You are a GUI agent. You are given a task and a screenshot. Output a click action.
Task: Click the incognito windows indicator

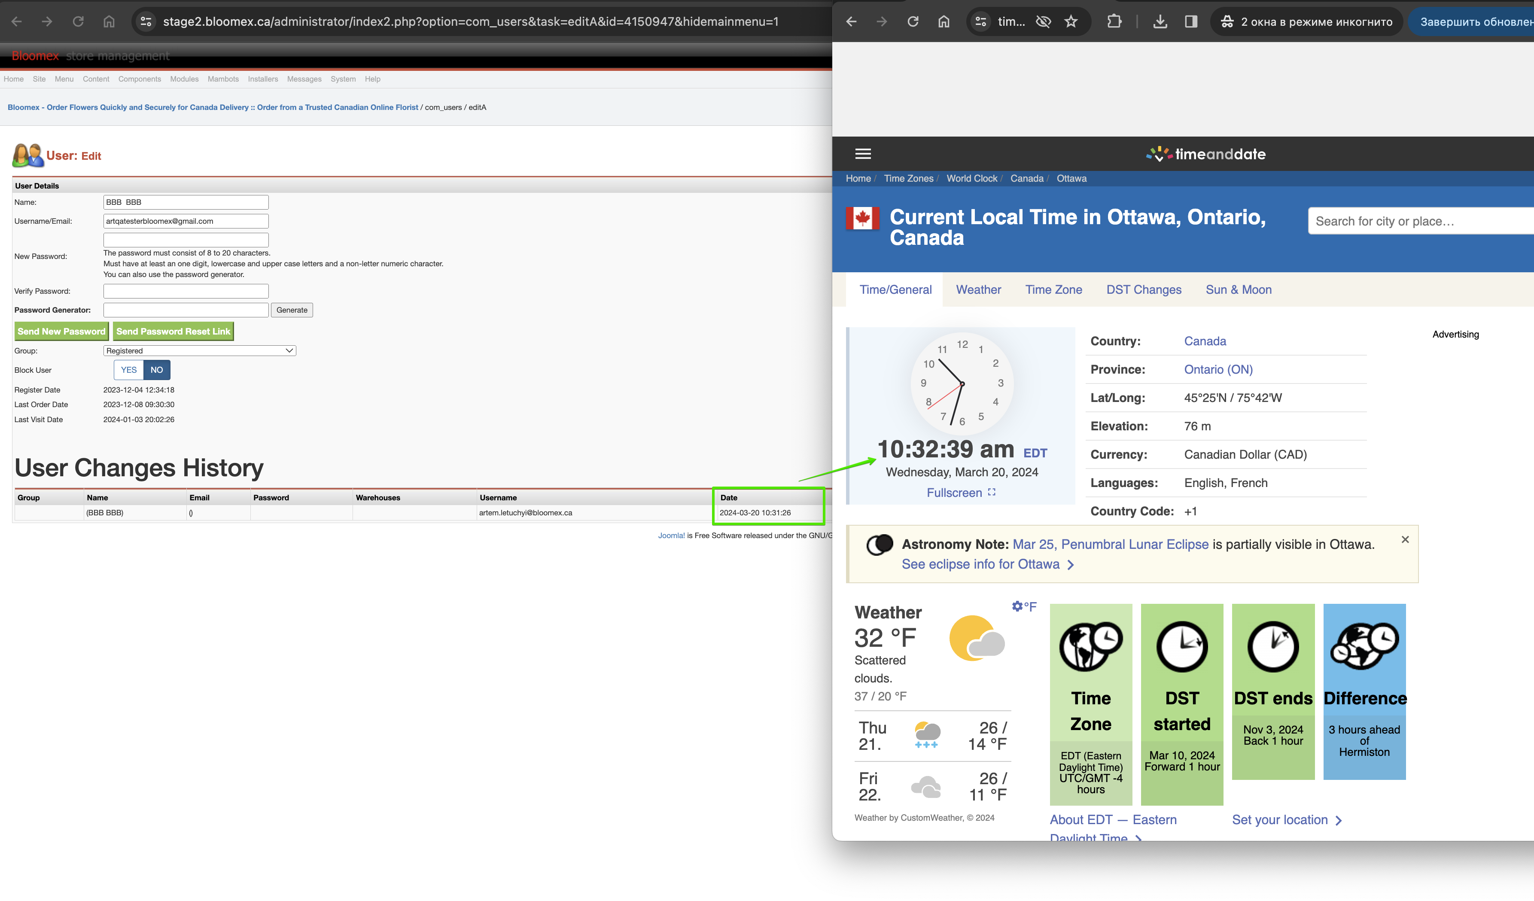(x=1306, y=22)
